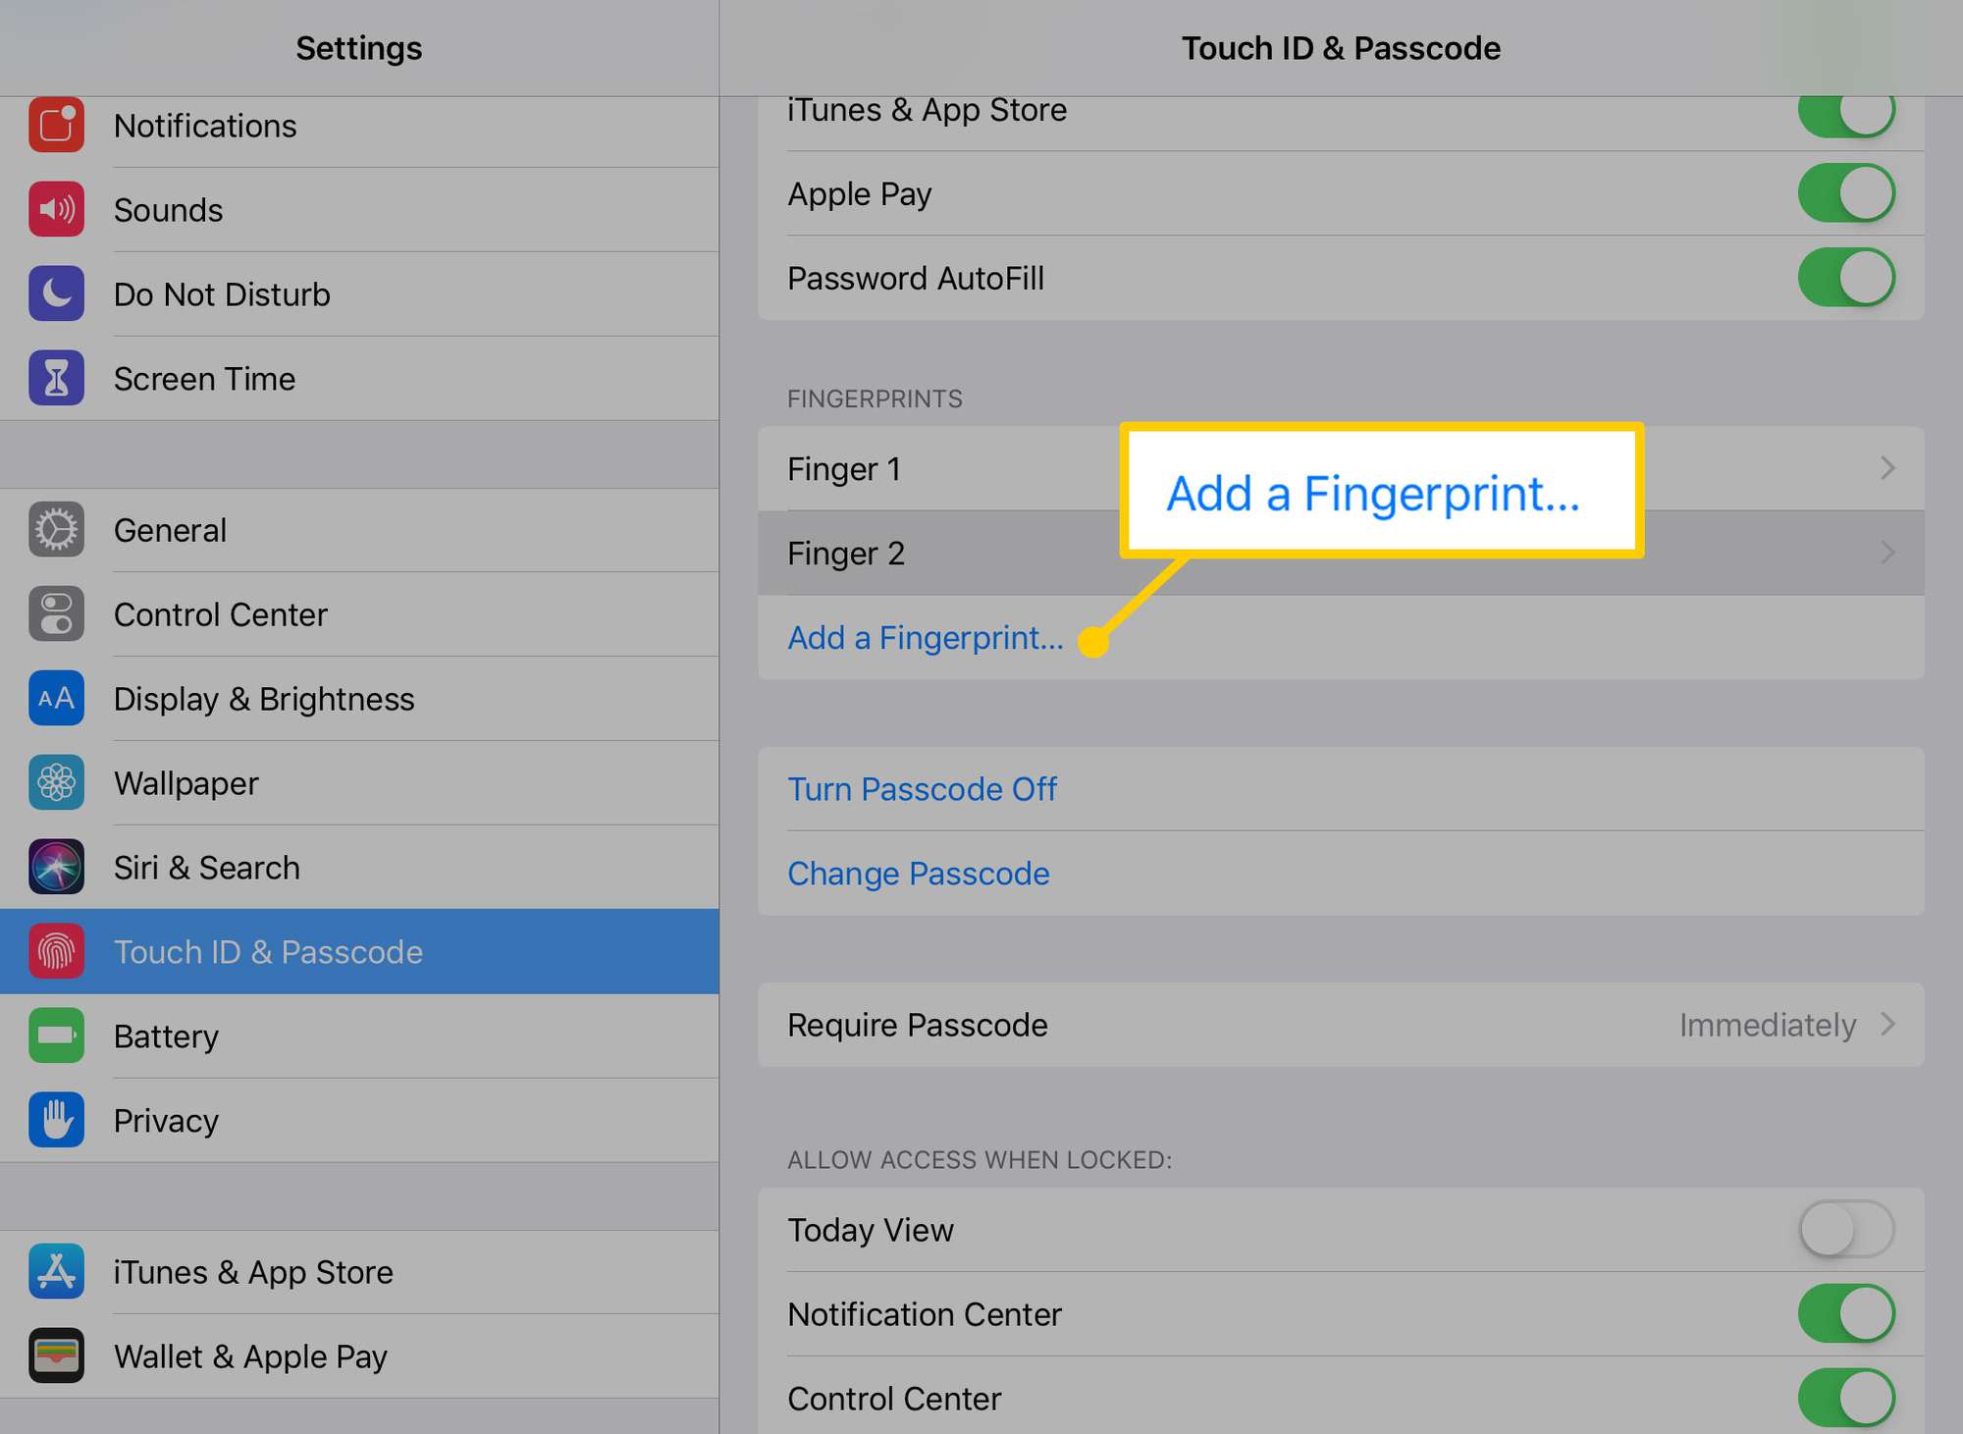This screenshot has width=1963, height=1434.
Task: Click Change Passcode button
Action: [916, 872]
